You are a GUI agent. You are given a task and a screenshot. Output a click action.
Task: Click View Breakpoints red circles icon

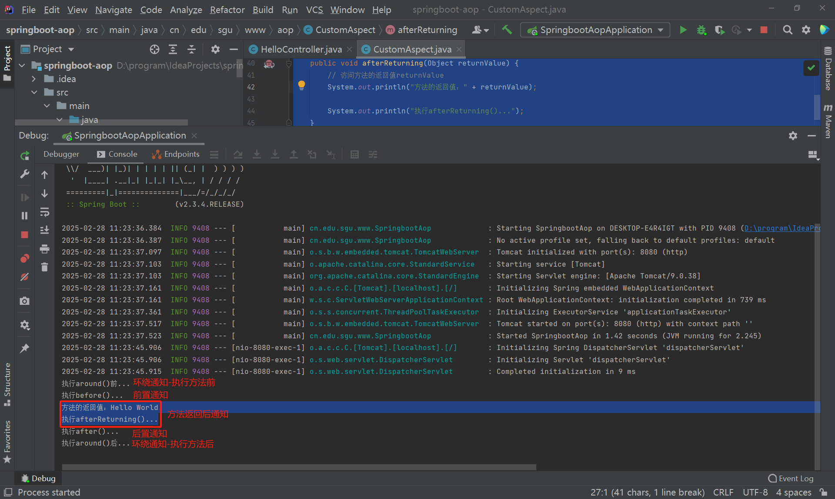25,258
